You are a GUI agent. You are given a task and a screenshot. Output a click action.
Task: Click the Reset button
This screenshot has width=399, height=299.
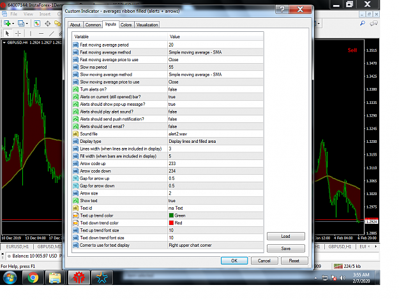pyautogui.click(x=294, y=261)
